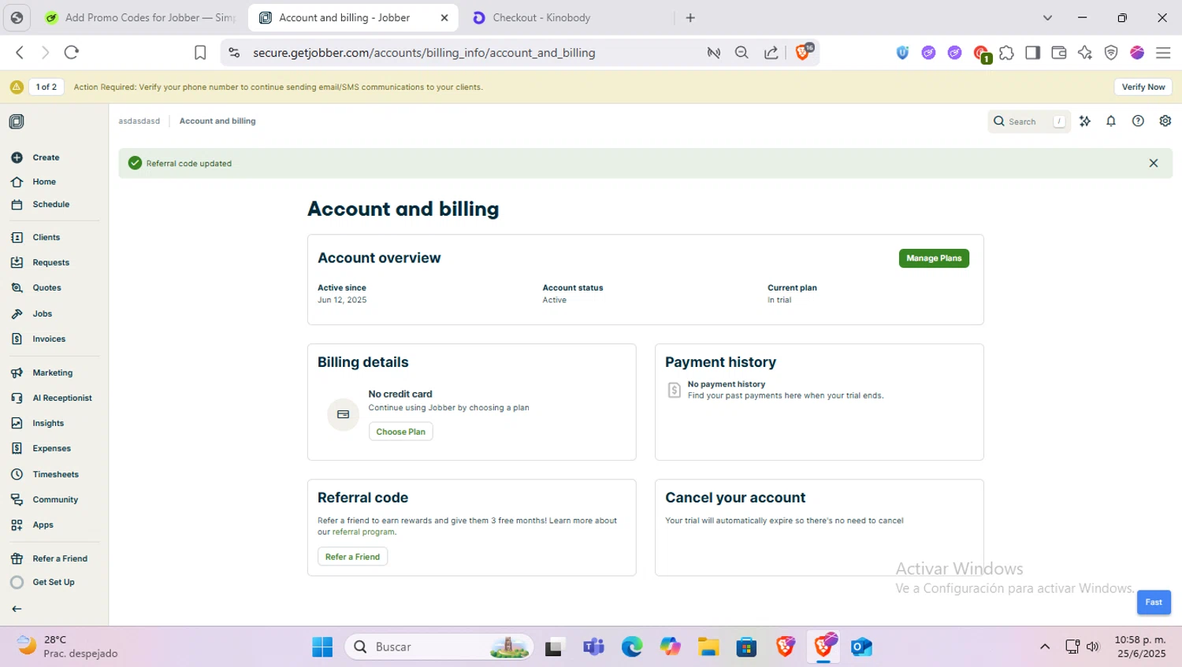Open the AI sparkle assistant icon
Screen dimensions: 1182x667
click(1085, 121)
